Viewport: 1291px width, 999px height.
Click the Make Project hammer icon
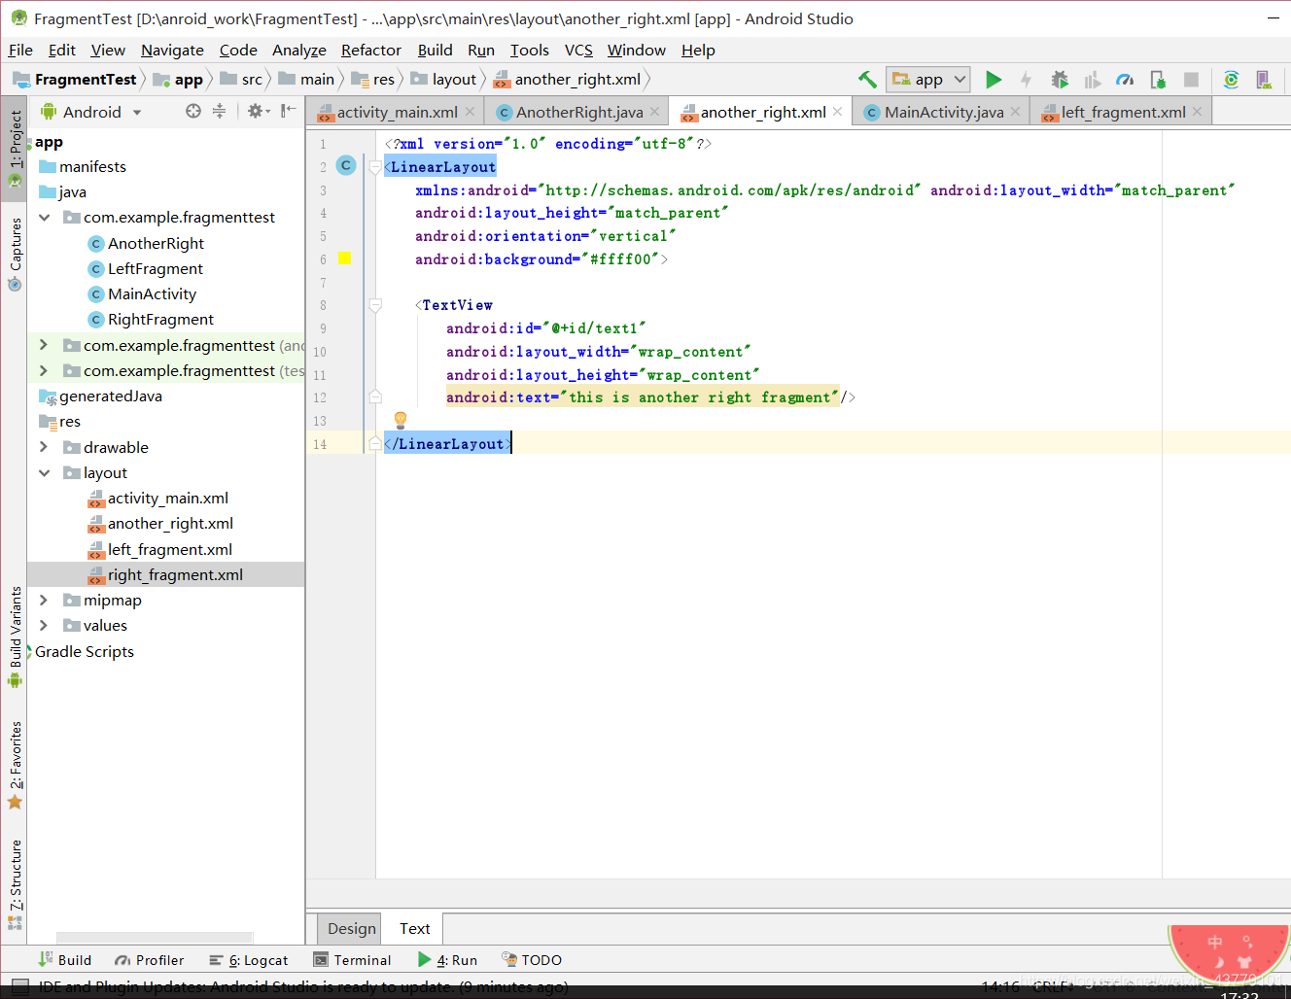click(x=867, y=80)
